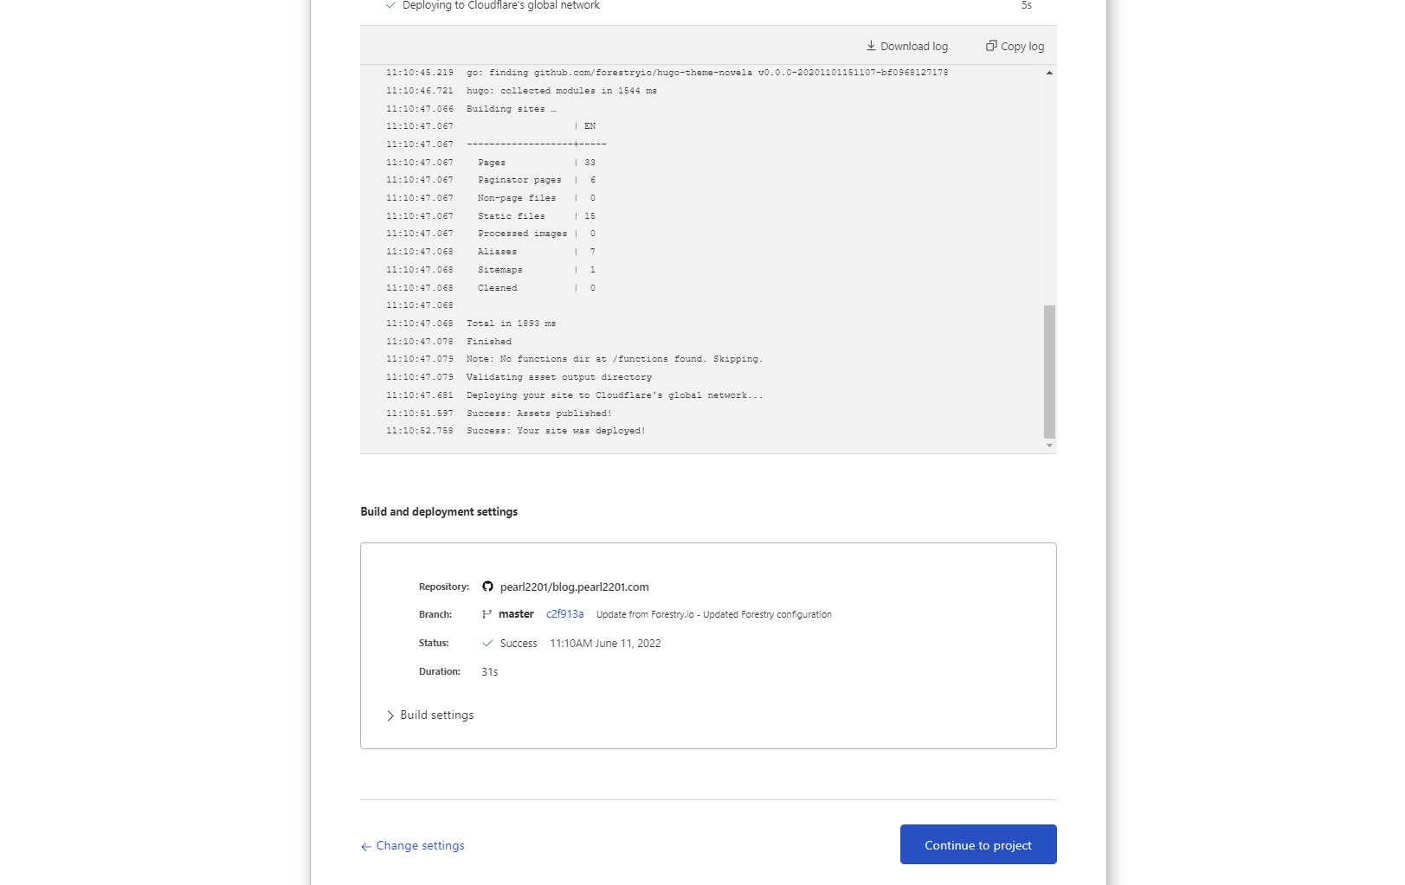Click the Copy log clipboard icon
The width and height of the screenshot is (1405, 885).
click(991, 46)
